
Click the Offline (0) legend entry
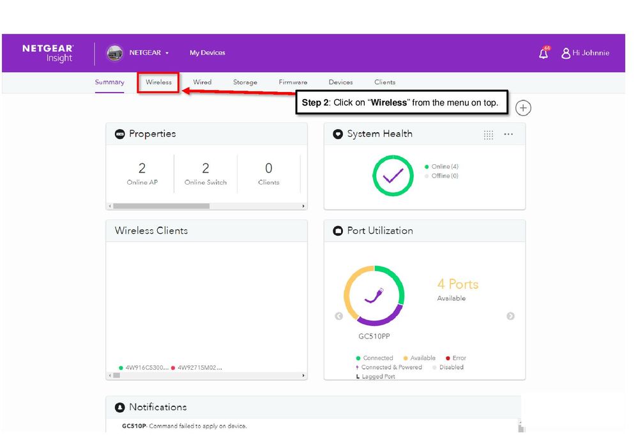tap(441, 176)
